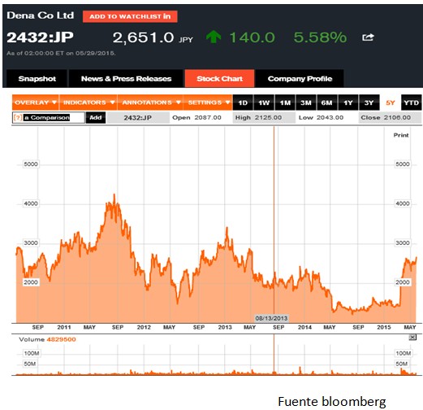
Task: Switch to the Snapshot tab
Action: coord(37,79)
